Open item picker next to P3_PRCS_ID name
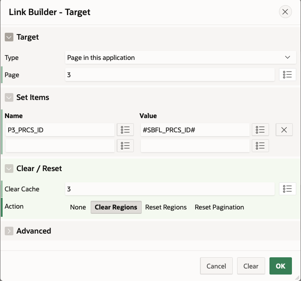The height and width of the screenshot is (281, 301). [125, 130]
